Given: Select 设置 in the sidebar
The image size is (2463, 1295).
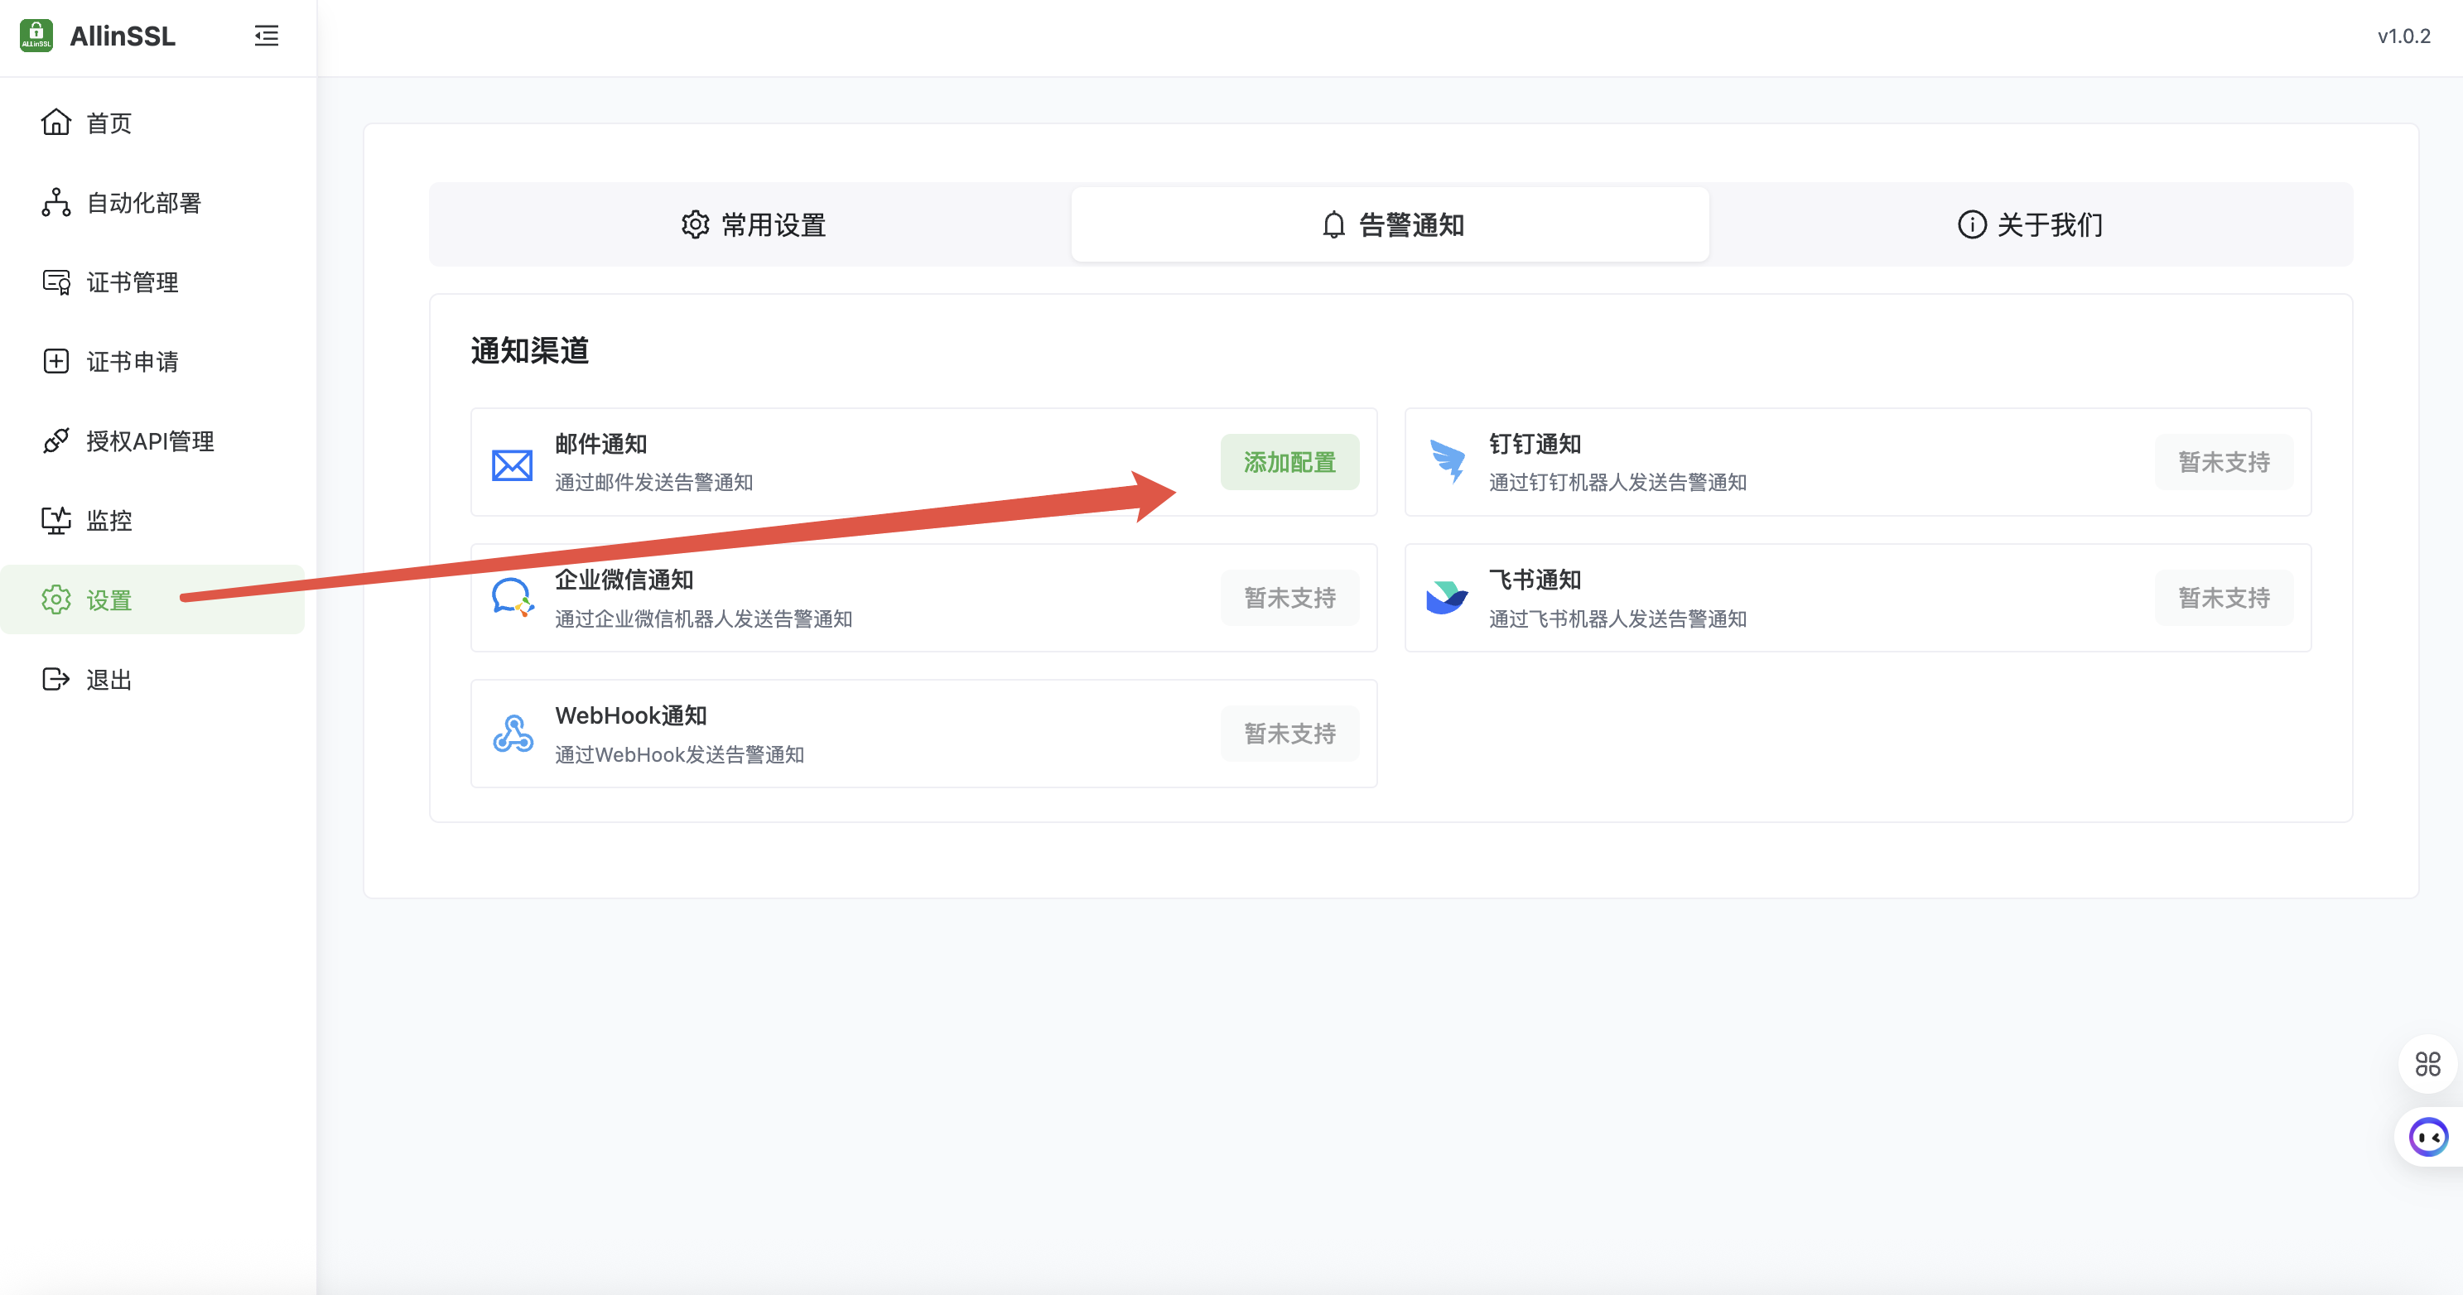Looking at the screenshot, I should point(108,600).
